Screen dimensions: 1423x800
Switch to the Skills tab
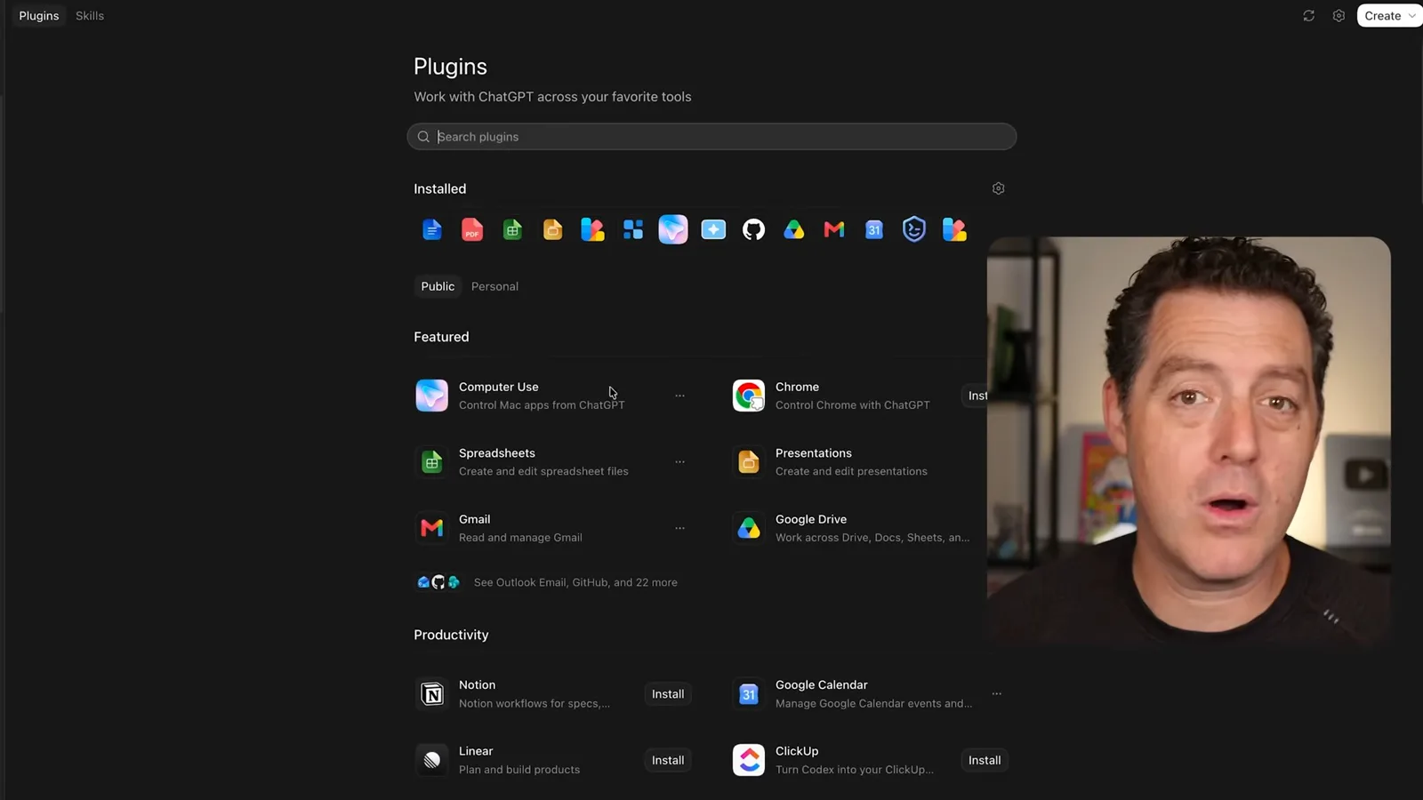[90, 16]
